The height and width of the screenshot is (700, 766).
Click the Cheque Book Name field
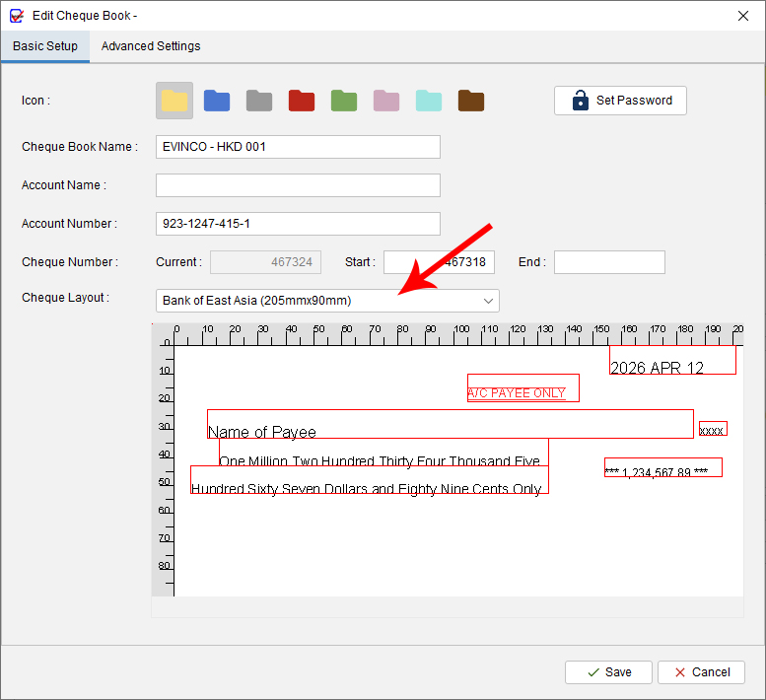click(x=298, y=147)
